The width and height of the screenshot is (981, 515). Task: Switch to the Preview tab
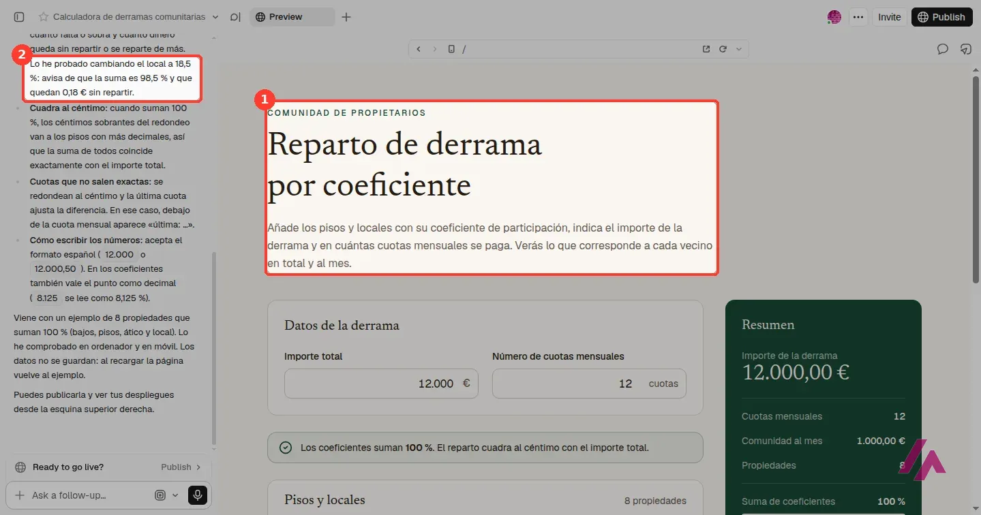point(292,17)
